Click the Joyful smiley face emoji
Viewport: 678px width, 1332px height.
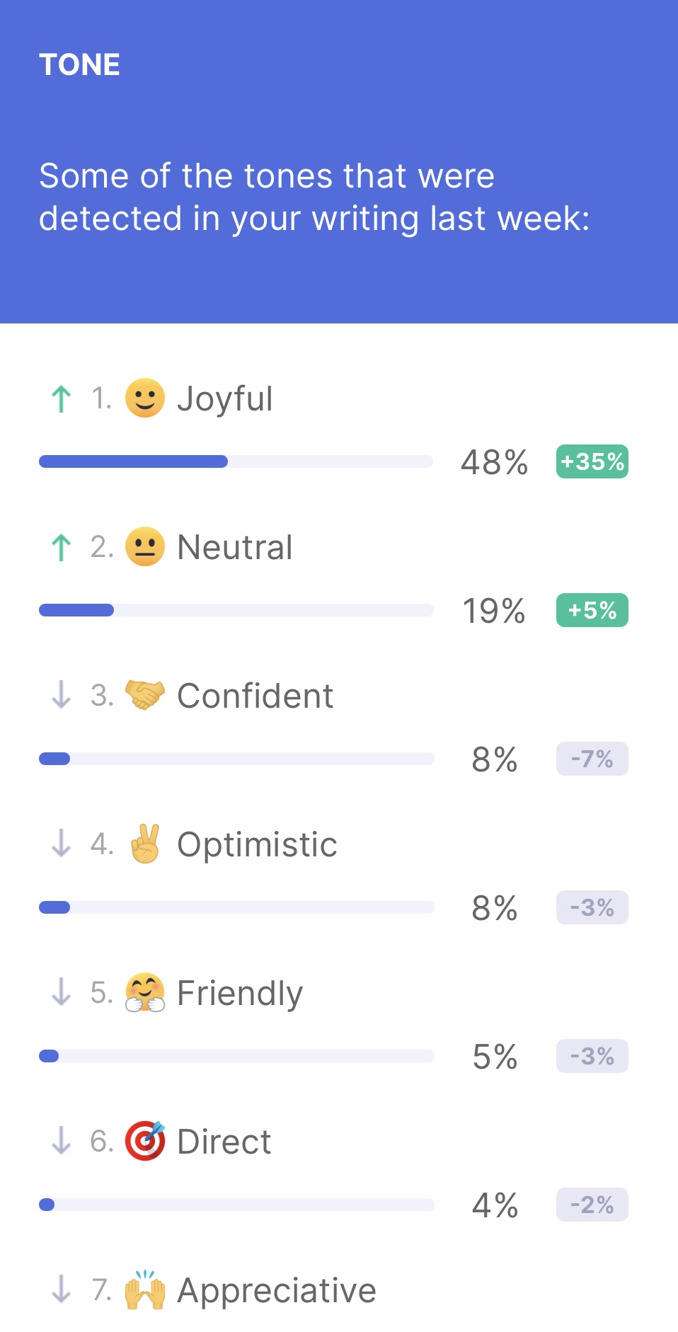tap(145, 398)
